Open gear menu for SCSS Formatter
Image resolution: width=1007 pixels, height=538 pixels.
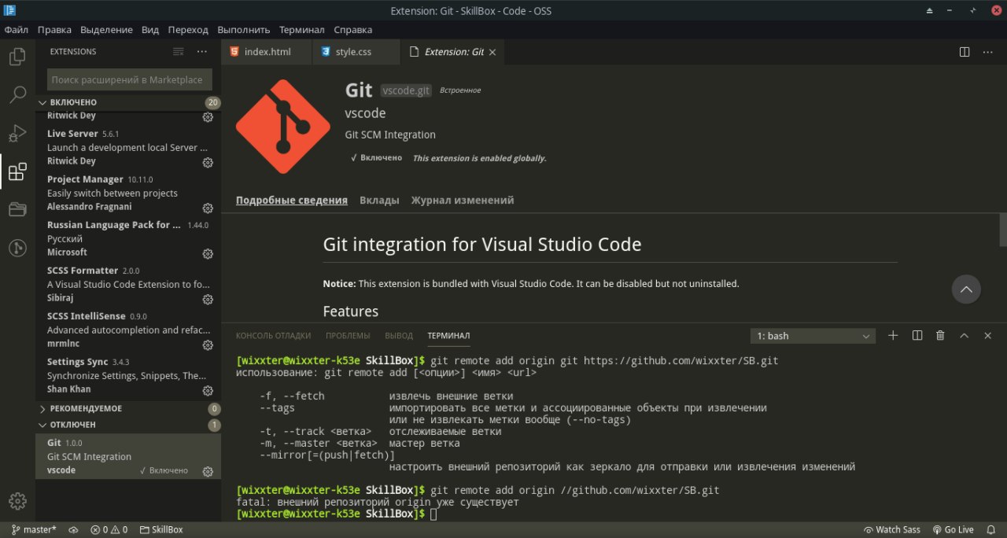point(208,300)
